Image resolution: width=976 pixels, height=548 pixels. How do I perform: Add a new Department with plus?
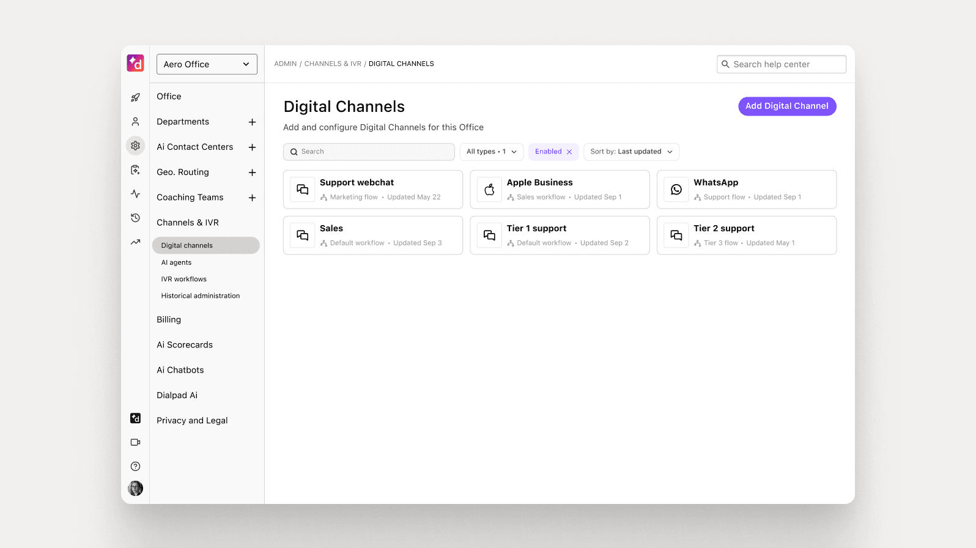pyautogui.click(x=252, y=122)
